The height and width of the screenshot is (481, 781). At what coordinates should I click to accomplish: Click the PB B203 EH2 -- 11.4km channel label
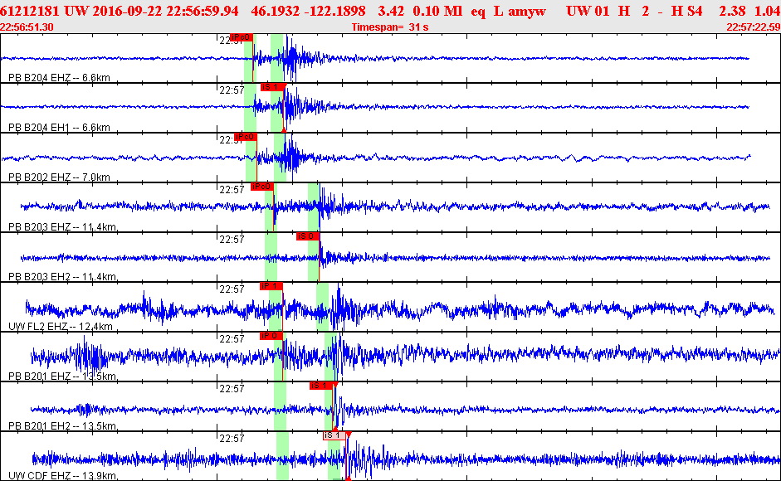[62, 277]
